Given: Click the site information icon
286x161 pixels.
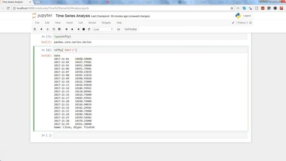Looking at the screenshot, I should coord(14,8).
